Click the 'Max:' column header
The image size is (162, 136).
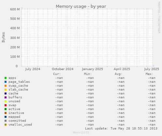point(149,74)
